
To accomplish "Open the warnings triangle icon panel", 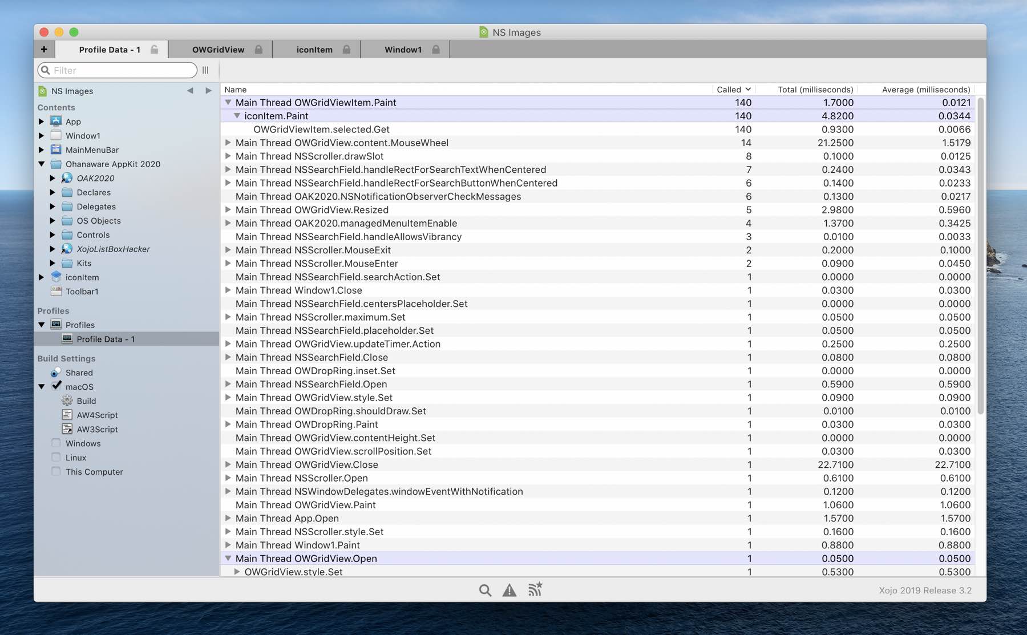I will click(509, 590).
